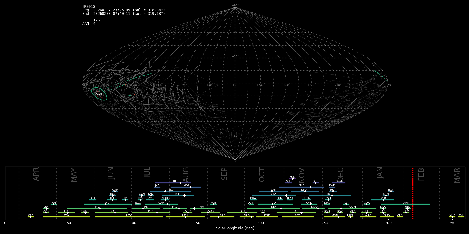Select the ECV shower label
This screenshot has width=469, height=234.
[x=391, y=190]
